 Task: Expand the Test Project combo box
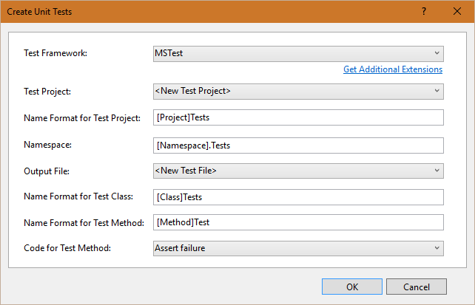(x=297, y=92)
